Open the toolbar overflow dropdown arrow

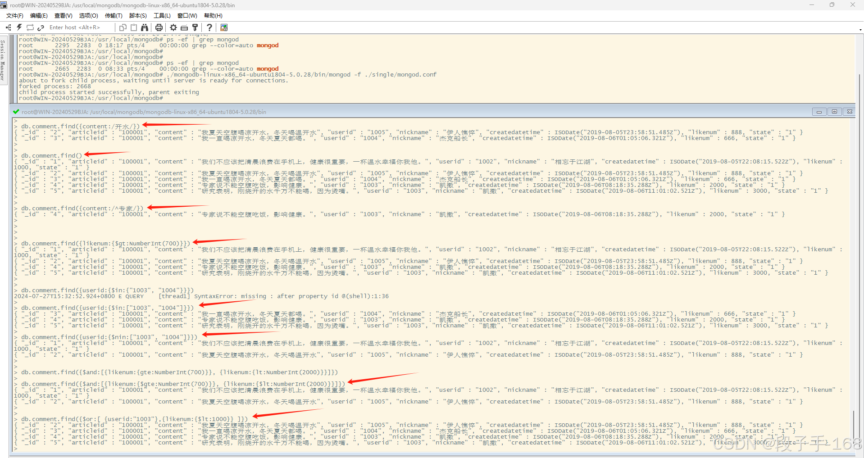(860, 30)
